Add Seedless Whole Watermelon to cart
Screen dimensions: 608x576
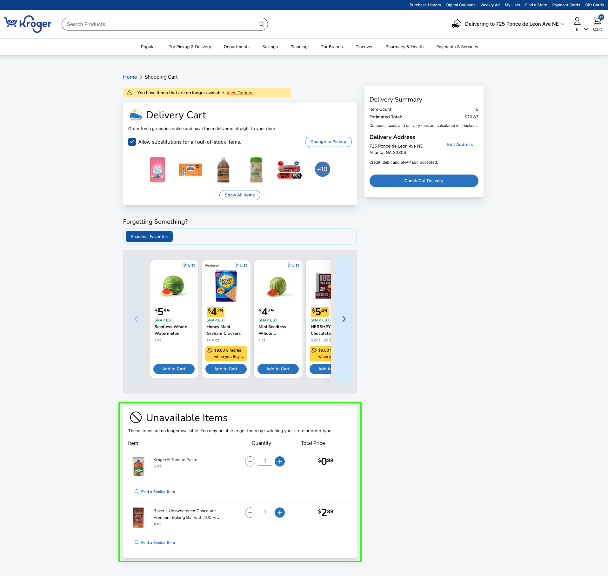174,369
